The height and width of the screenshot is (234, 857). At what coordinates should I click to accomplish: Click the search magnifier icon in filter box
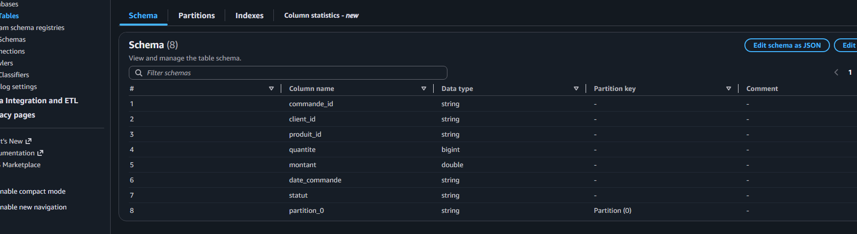click(x=139, y=73)
